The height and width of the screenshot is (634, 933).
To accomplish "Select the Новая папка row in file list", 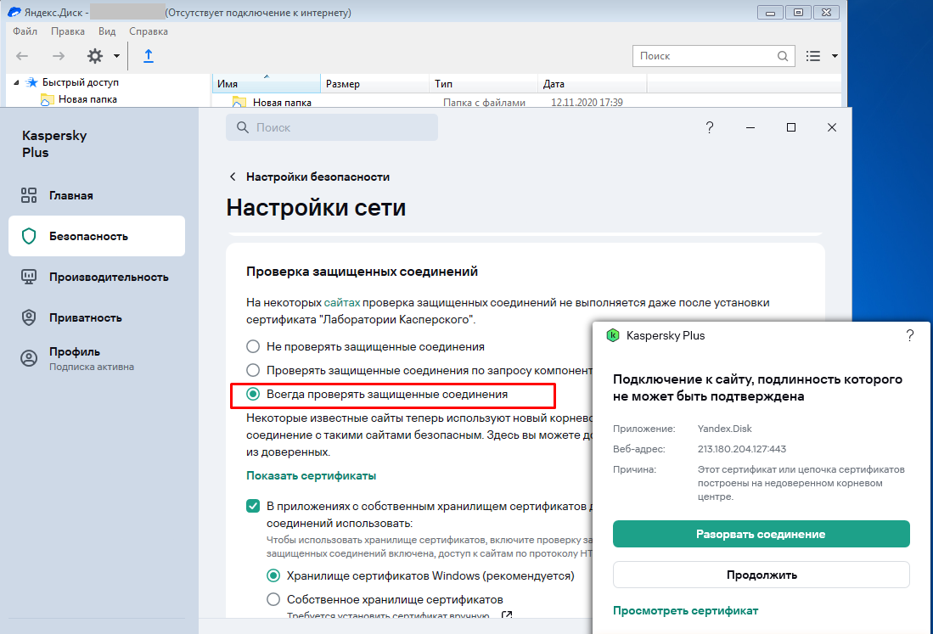I will (526, 103).
